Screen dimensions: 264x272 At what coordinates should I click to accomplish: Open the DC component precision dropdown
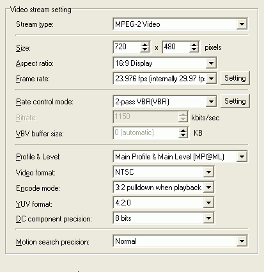(x=208, y=218)
